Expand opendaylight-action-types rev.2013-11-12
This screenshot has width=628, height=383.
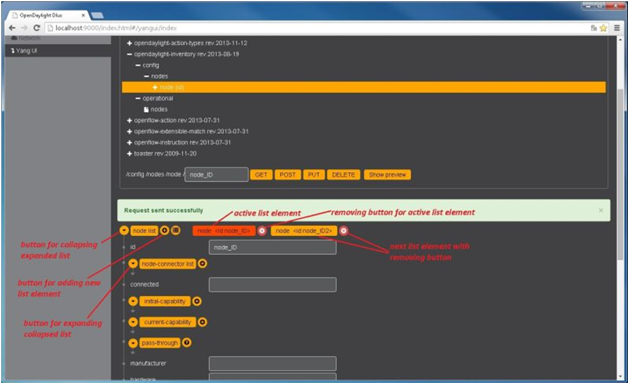point(129,43)
